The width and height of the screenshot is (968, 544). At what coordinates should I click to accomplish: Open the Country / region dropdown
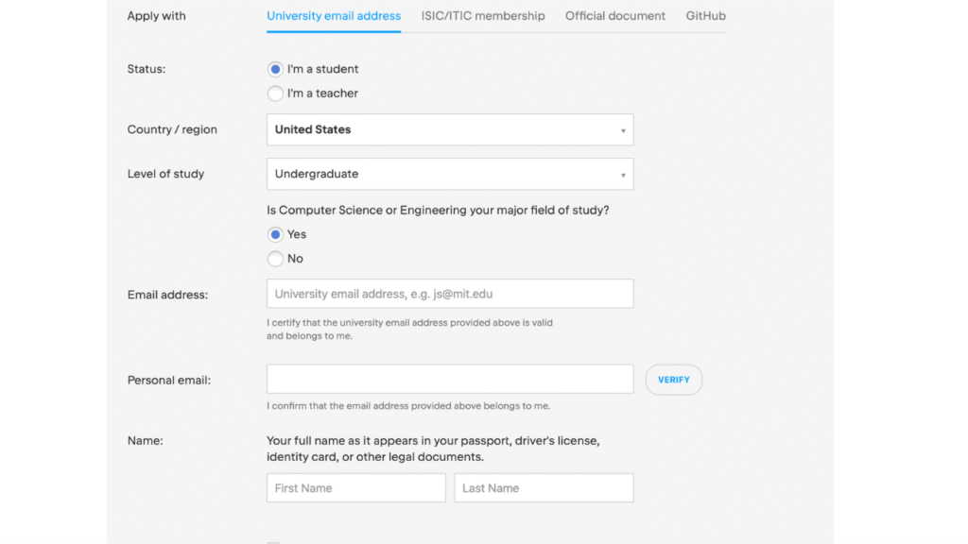pos(449,130)
